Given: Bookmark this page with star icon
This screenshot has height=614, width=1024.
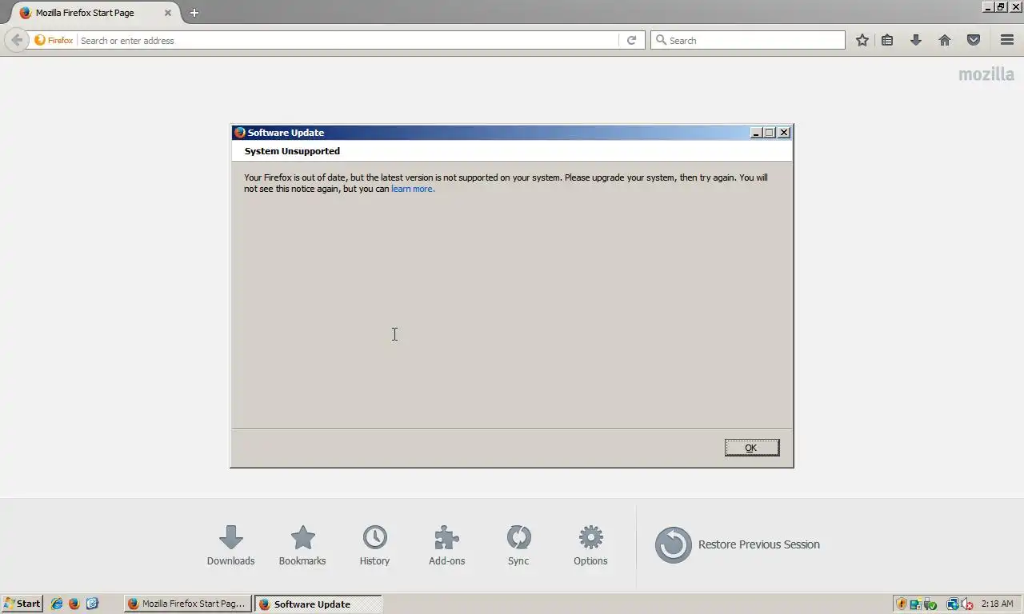Looking at the screenshot, I should [862, 40].
